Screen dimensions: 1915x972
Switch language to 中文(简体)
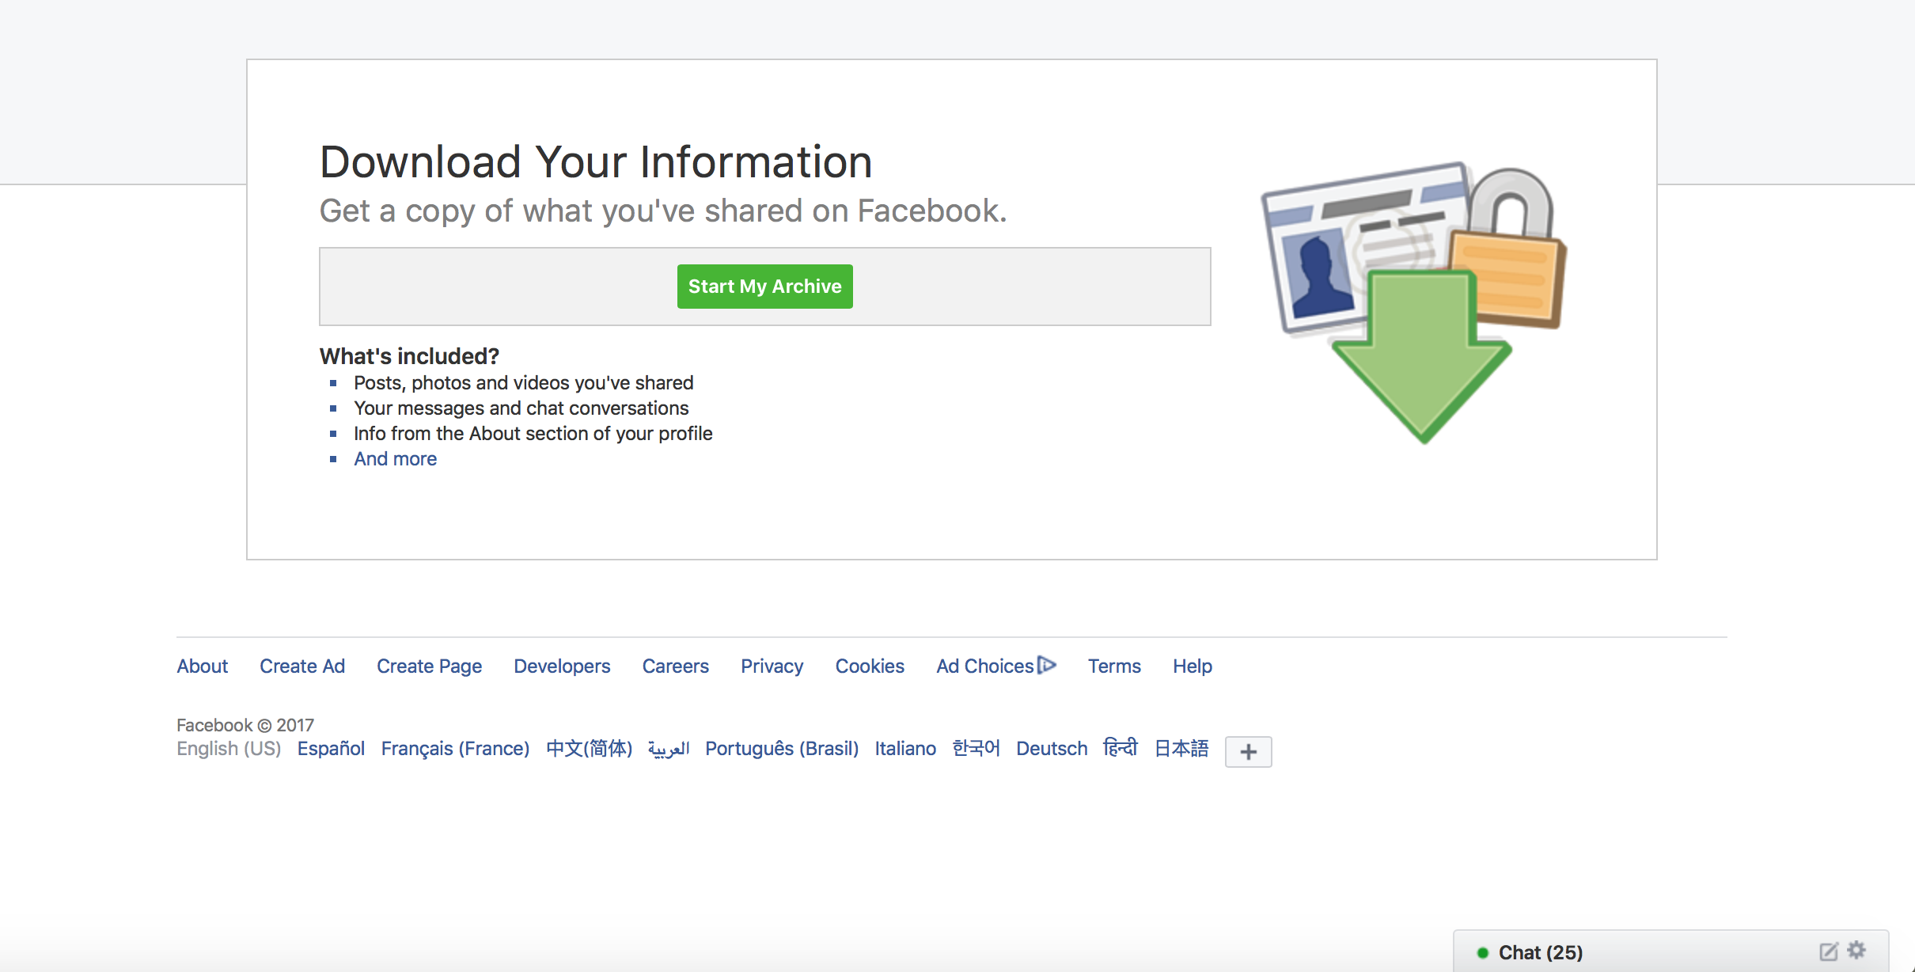point(589,749)
